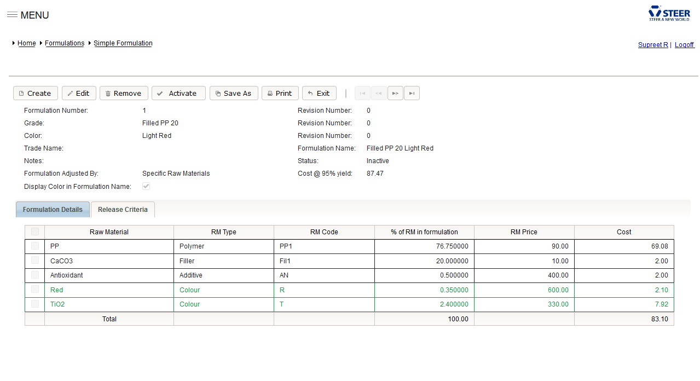Exit the formulation view

(x=319, y=94)
